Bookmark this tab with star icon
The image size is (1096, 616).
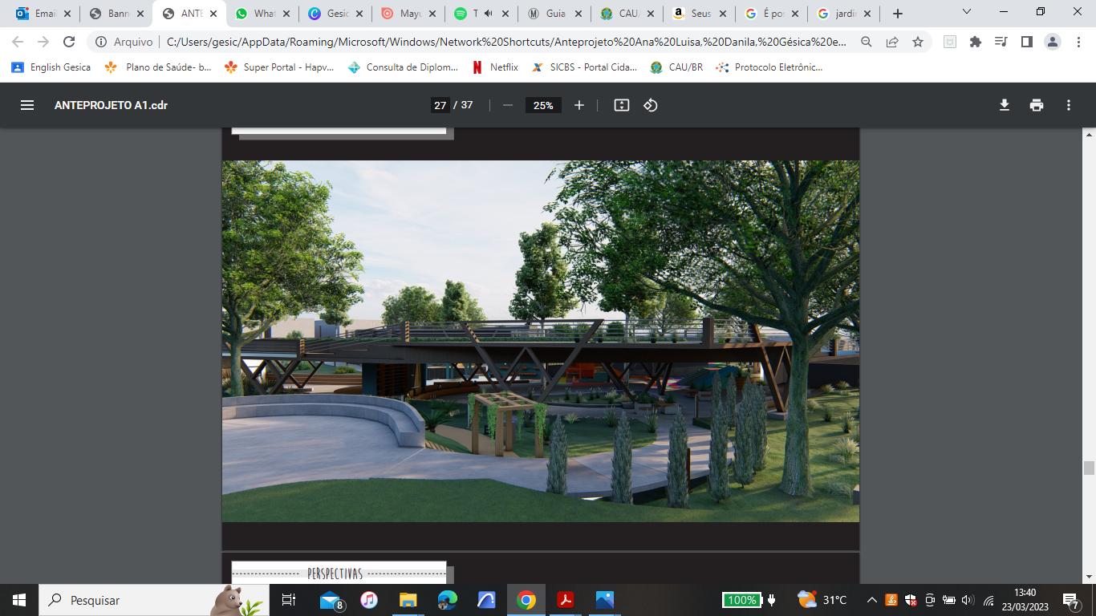[918, 42]
